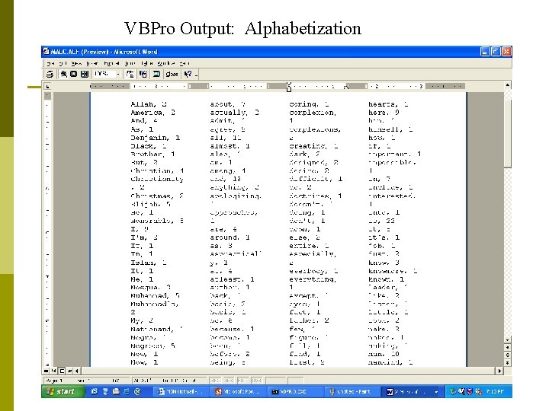Screen dimensions: 549x411
Task: Open Microsoft PowerPoint taskbar button
Action: coord(239,392)
